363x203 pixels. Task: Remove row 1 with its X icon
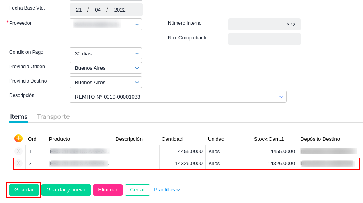point(18,151)
